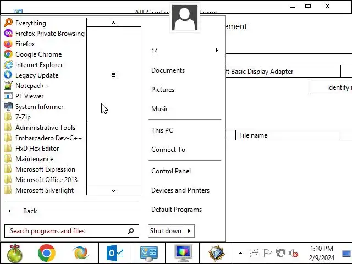This screenshot has width=352, height=264.
Task: Open the gem badge taskbar app
Action: point(217,253)
